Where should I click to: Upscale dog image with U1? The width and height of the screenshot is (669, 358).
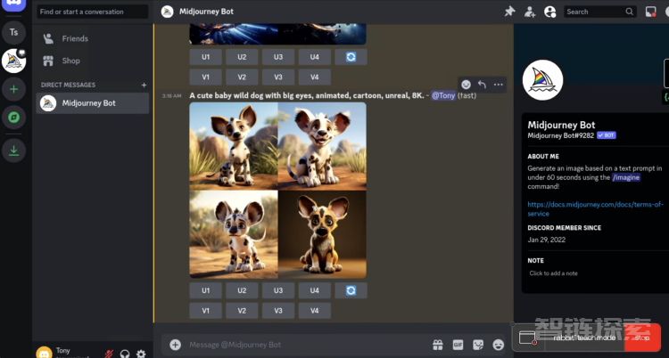206,290
